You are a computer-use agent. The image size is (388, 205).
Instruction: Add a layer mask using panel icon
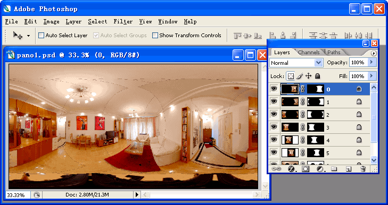click(306, 169)
